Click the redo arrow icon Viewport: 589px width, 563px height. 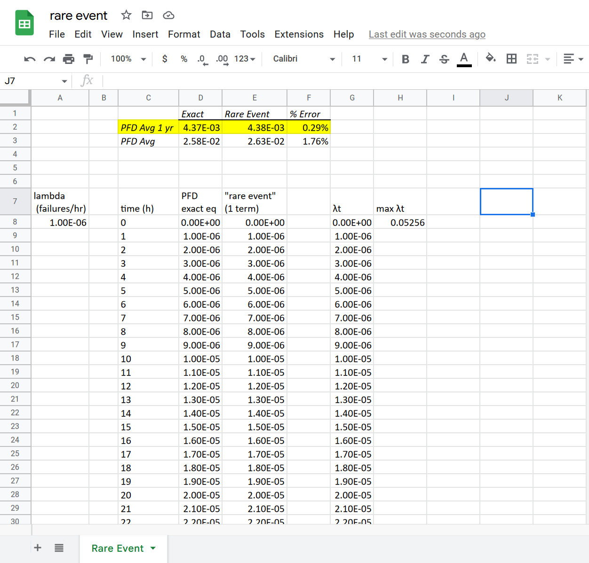(x=49, y=59)
